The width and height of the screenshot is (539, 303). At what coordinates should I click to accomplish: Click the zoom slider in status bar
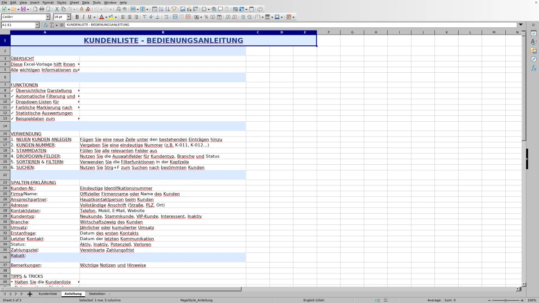505,300
